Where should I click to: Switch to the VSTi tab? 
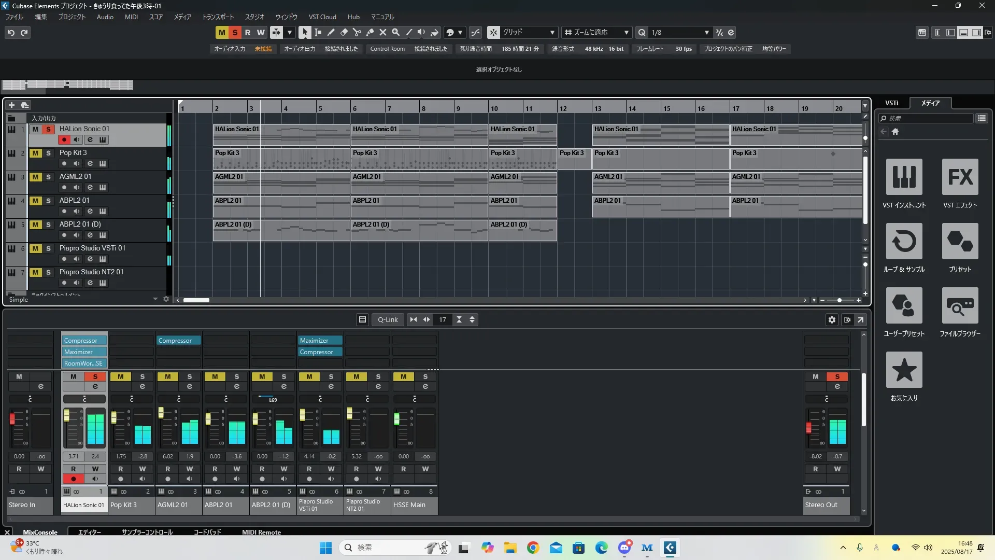tap(891, 103)
